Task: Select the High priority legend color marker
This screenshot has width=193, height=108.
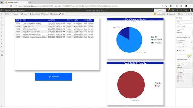Action: [x=155, y=86]
